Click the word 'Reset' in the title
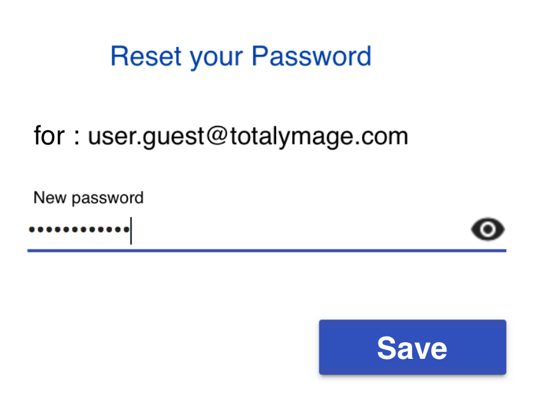The image size is (533, 411). (x=146, y=57)
